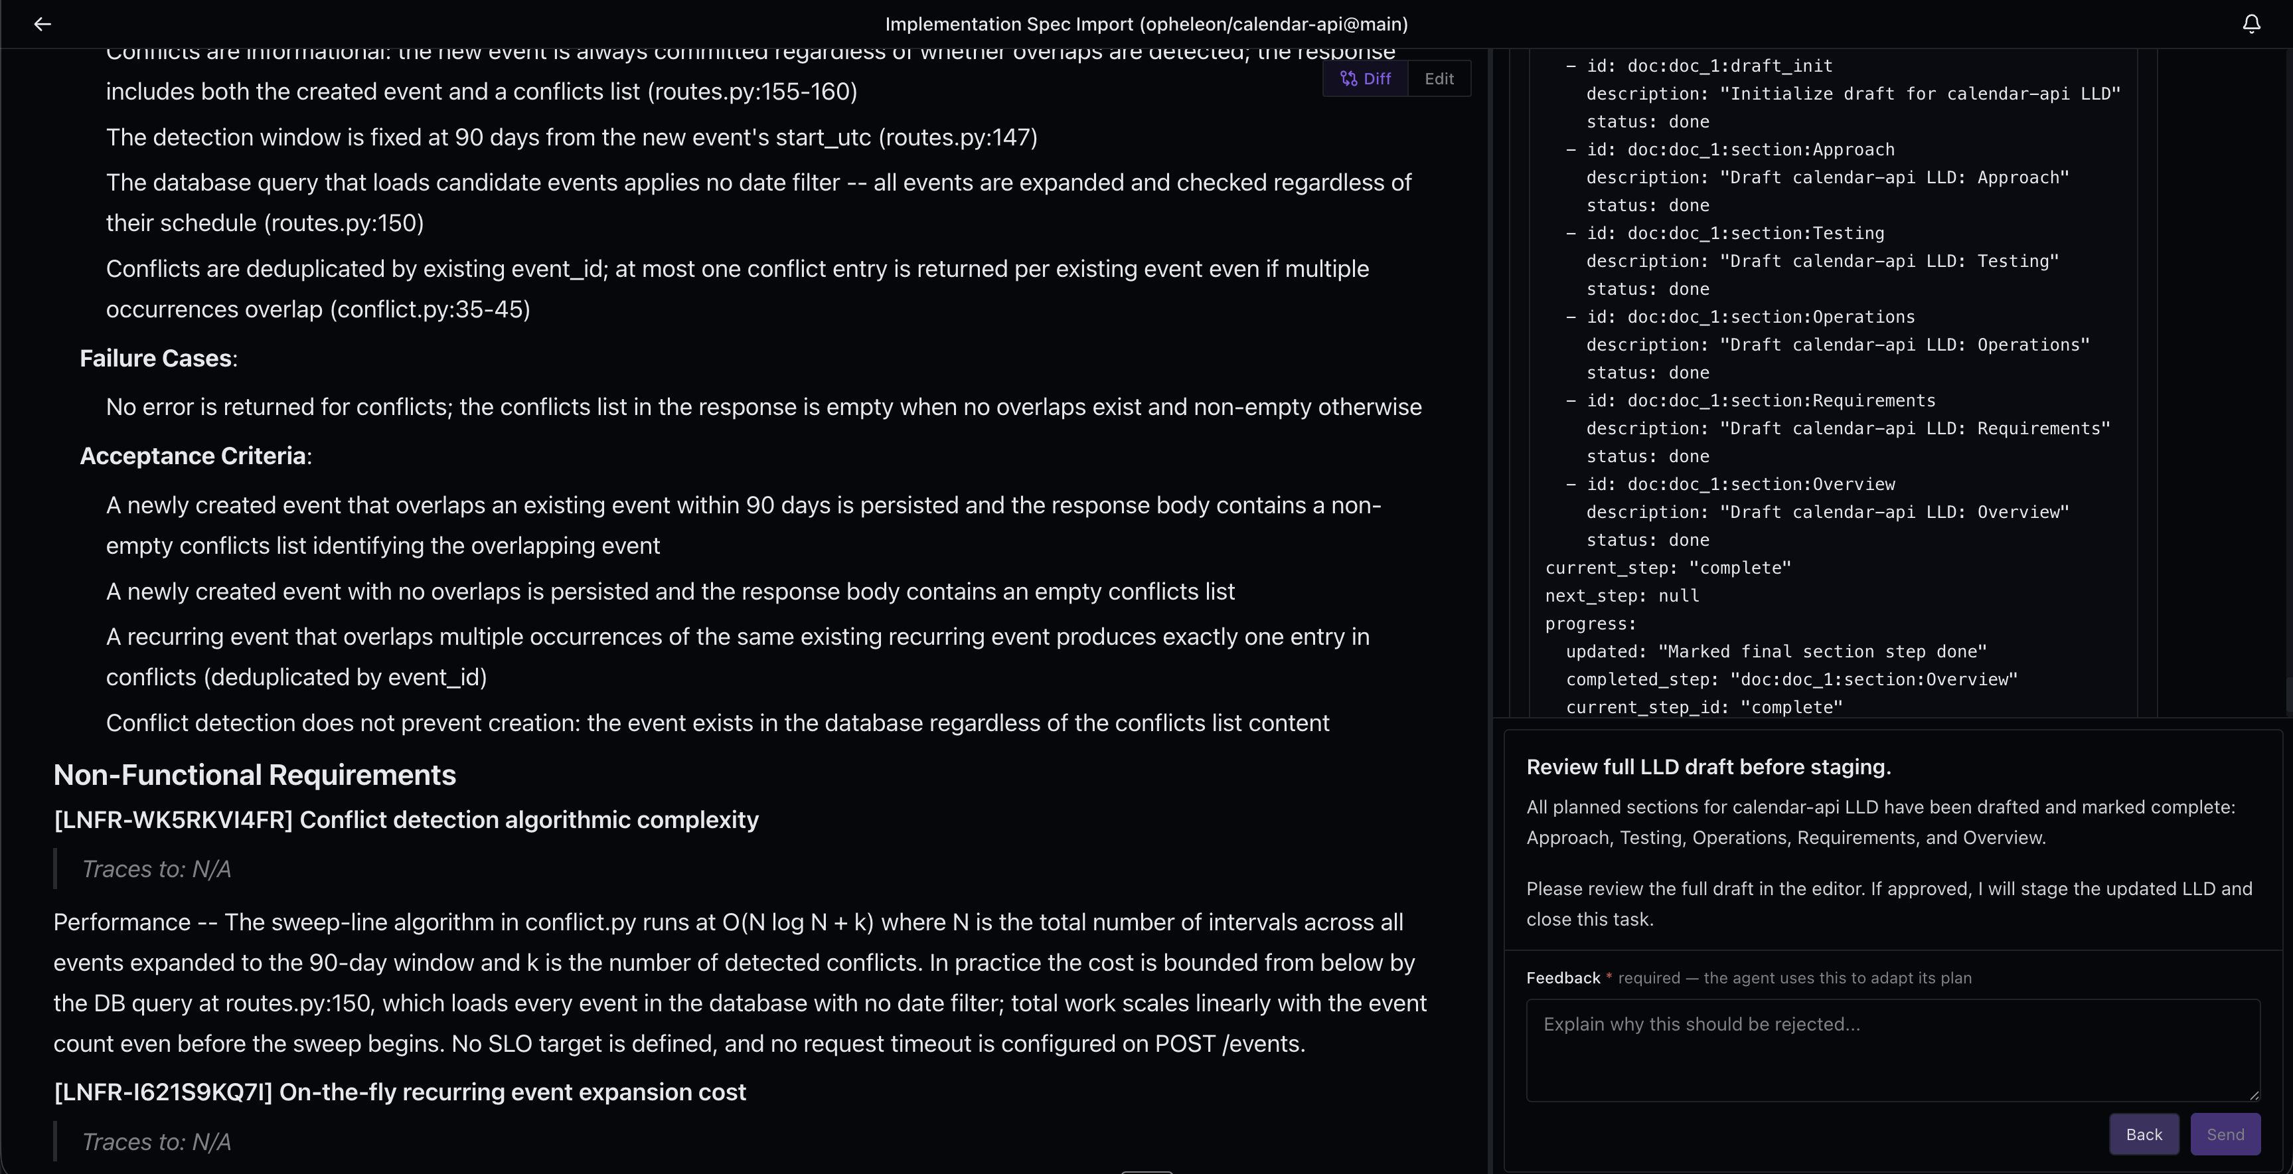Click the 'Review full LLD draft before staging' heading
The height and width of the screenshot is (1174, 2293).
tap(1708, 767)
